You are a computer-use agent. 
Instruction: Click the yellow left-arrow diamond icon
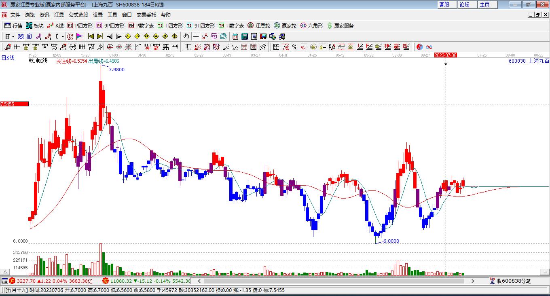[128, 36]
